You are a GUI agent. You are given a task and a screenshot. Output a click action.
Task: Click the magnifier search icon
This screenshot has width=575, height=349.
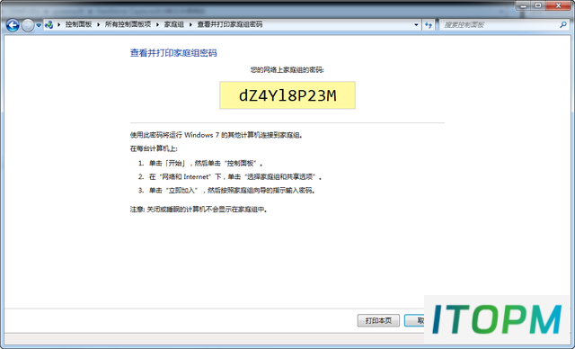pos(563,25)
